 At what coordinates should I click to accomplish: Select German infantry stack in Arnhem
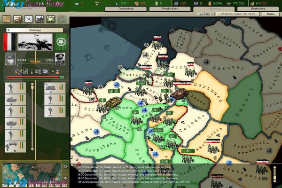click(x=191, y=70)
